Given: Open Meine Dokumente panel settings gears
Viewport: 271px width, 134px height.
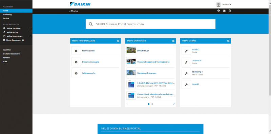Looking at the screenshot, I should click(173, 41).
